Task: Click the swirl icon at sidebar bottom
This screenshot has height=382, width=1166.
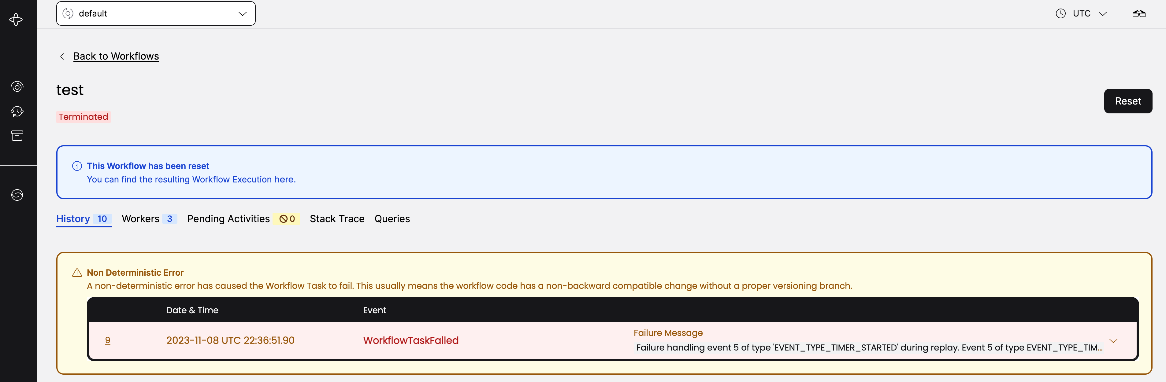Action: tap(17, 195)
